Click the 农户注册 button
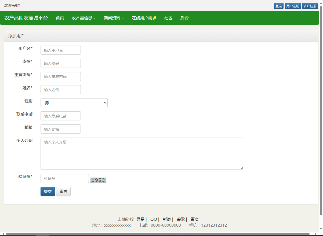 tap(310, 6)
